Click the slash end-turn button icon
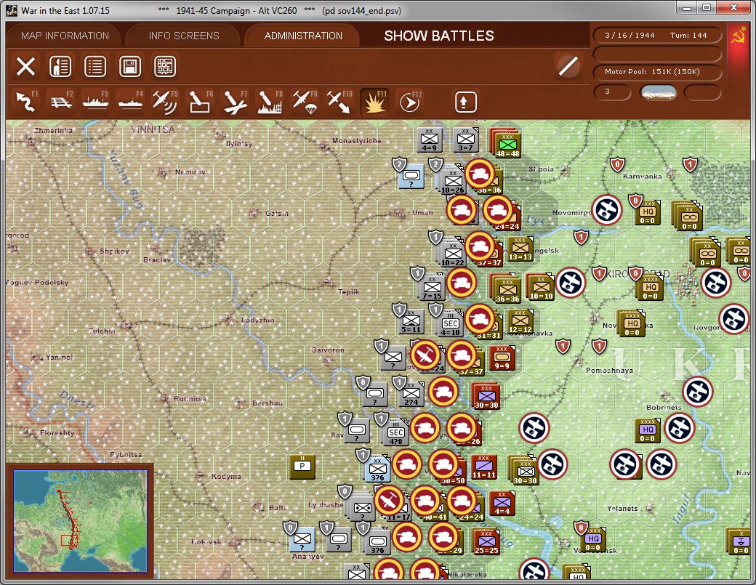The height and width of the screenshot is (585, 756). (x=568, y=67)
